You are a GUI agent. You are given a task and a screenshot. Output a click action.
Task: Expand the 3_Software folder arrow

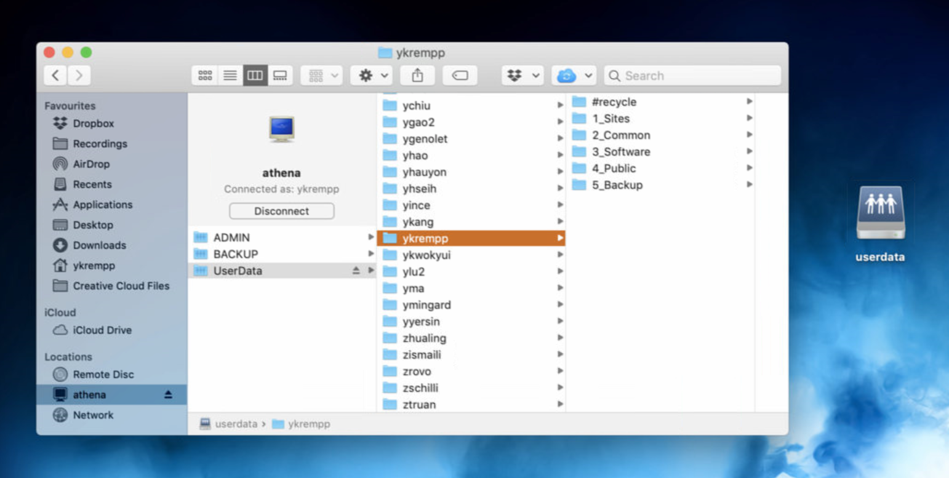[x=749, y=151]
